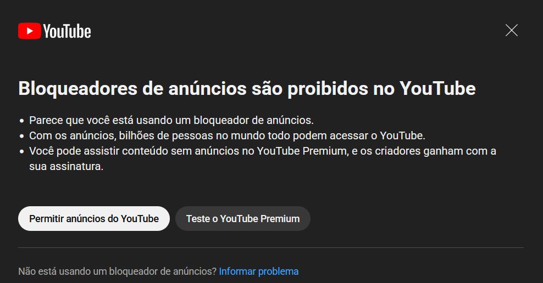Click the horizontal divider below the buttons

coord(271,247)
